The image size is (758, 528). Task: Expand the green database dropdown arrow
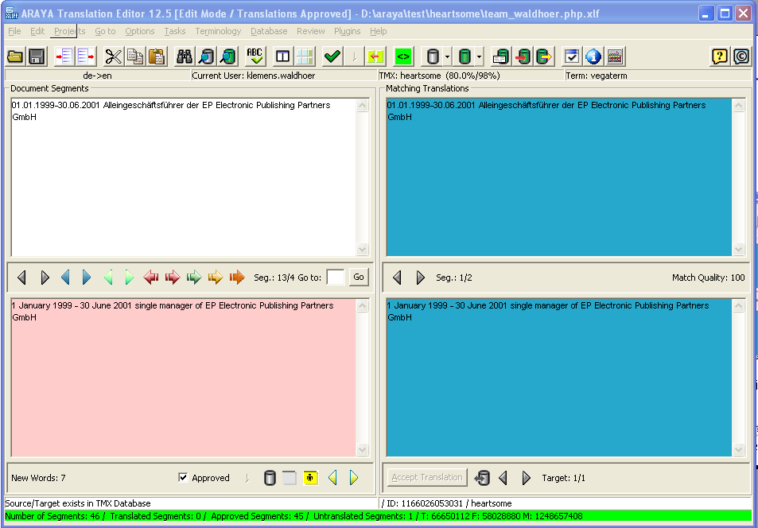(480, 57)
